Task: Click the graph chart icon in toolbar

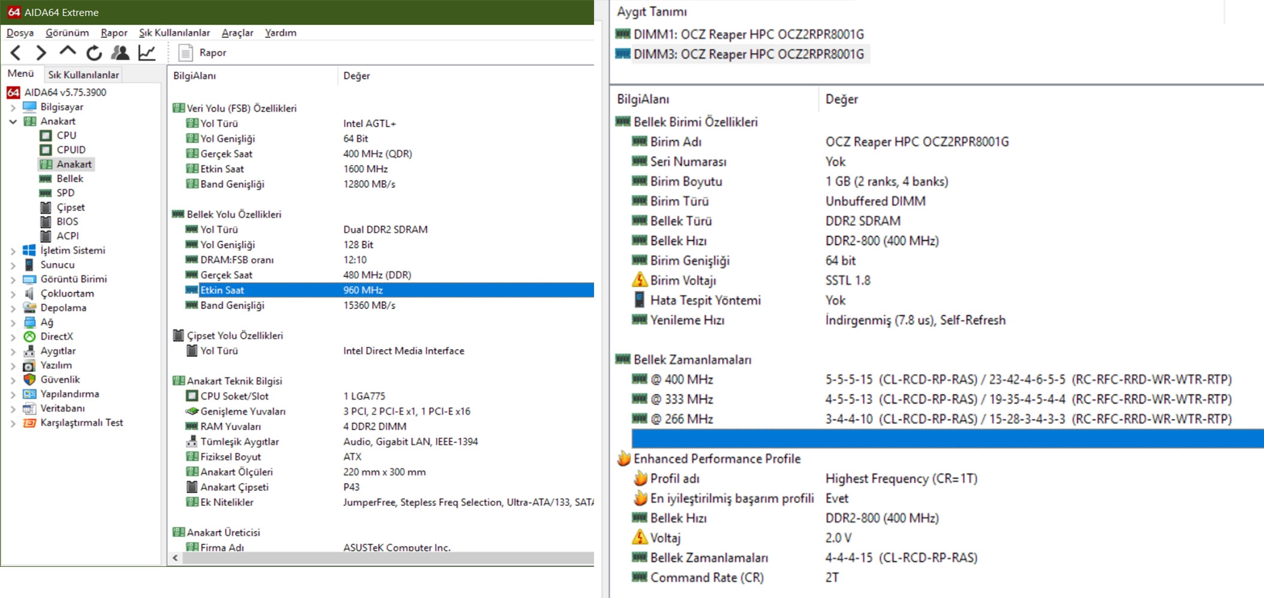Action: 147,53
